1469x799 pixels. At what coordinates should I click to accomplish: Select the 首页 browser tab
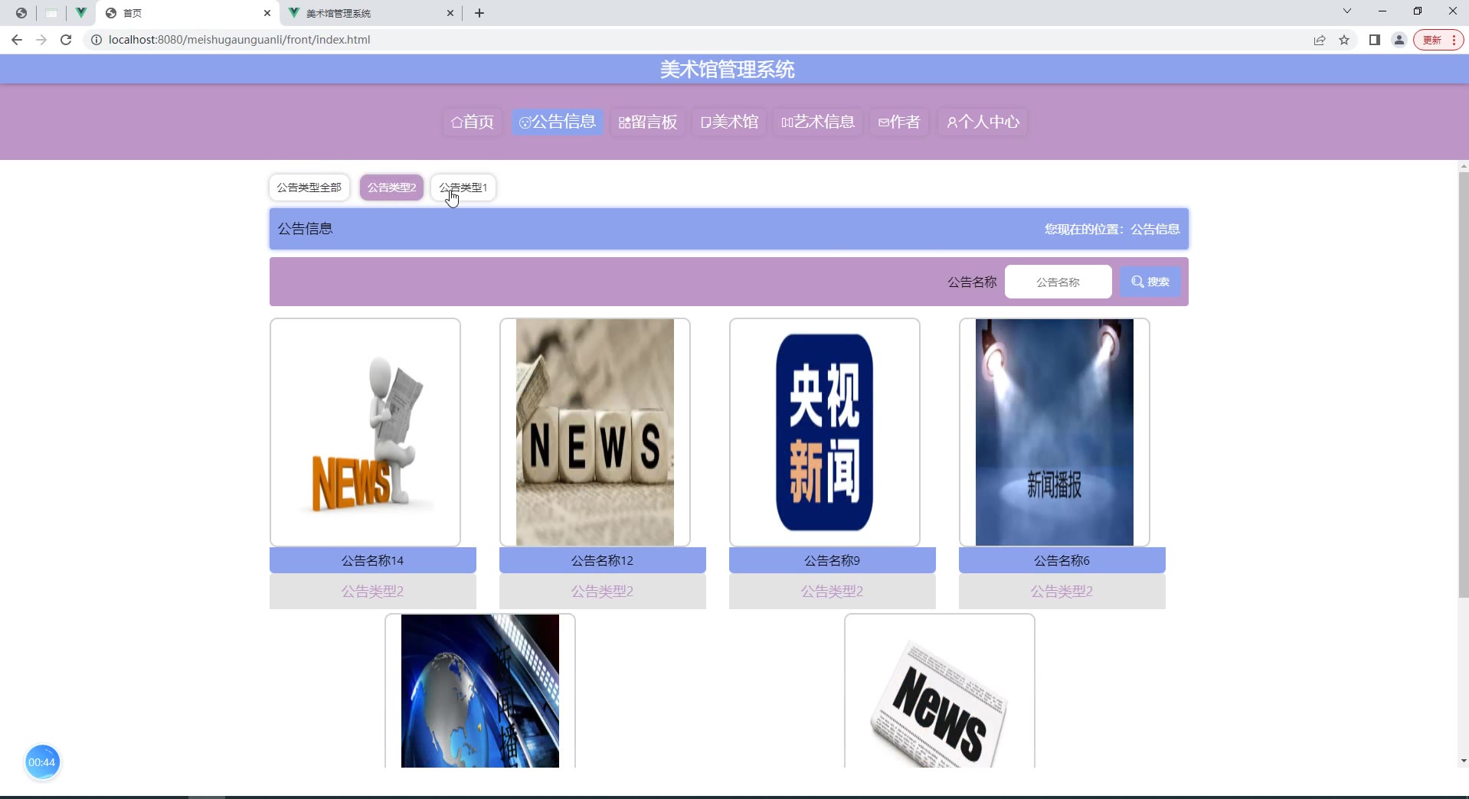coord(188,13)
